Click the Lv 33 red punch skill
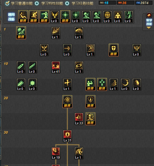The image size is (154, 166). coord(79,119)
